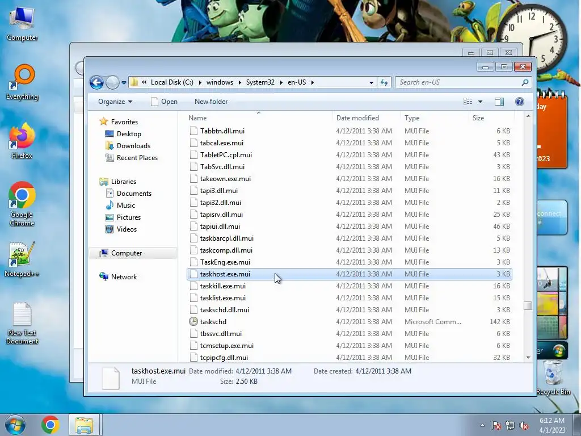This screenshot has width=581, height=436.
Task: Click the blue Help icon
Action: (520, 102)
